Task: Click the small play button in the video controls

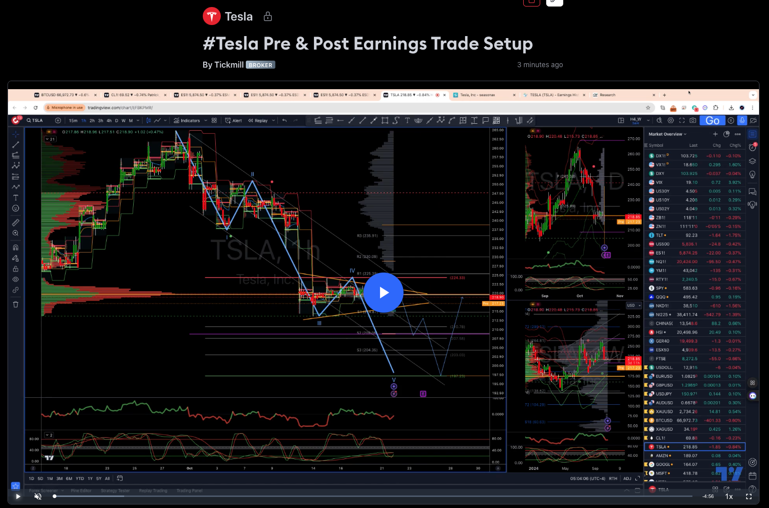Action: pyautogui.click(x=18, y=496)
